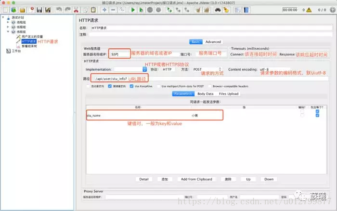Screen dimensions: 337x211
Task: Click the Down button
Action: click(269, 179)
